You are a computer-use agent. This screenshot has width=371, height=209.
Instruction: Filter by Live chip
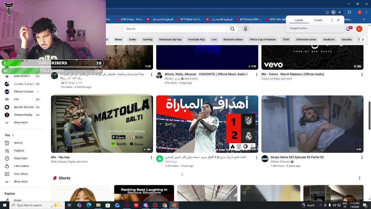214,39
